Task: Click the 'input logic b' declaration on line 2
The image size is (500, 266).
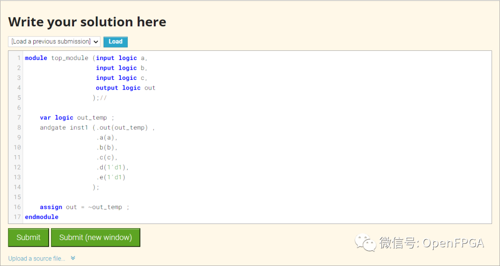Action: click(x=121, y=68)
